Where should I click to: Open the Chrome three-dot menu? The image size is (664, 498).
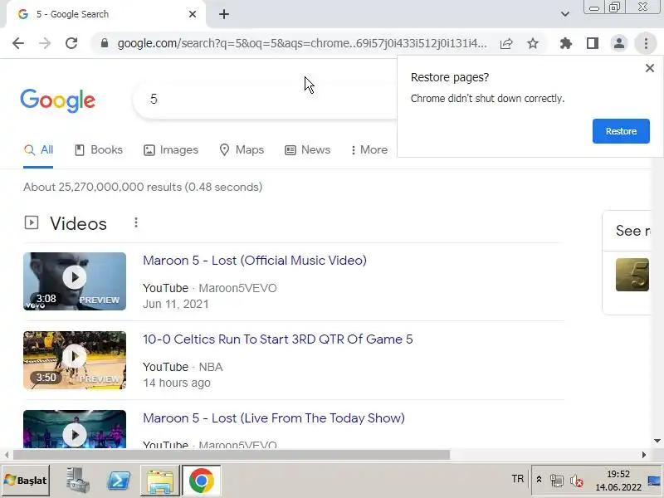pos(646,43)
